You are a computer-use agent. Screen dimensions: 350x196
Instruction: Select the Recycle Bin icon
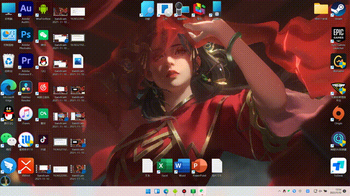[9, 61]
